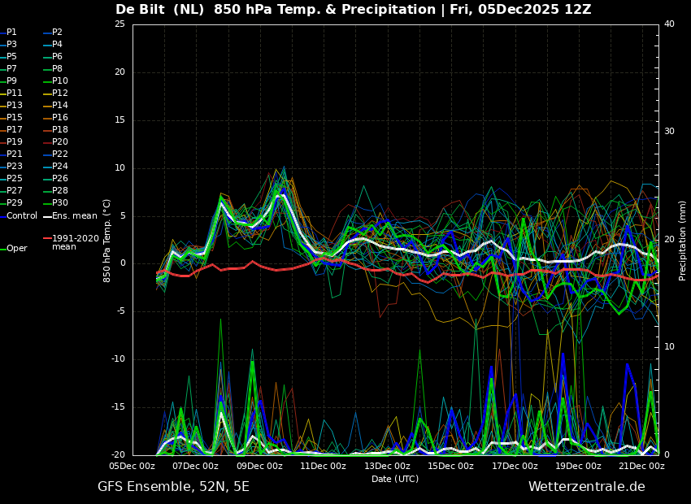
Task: Select the 13Dec 00z date tick
Action: pos(387,466)
